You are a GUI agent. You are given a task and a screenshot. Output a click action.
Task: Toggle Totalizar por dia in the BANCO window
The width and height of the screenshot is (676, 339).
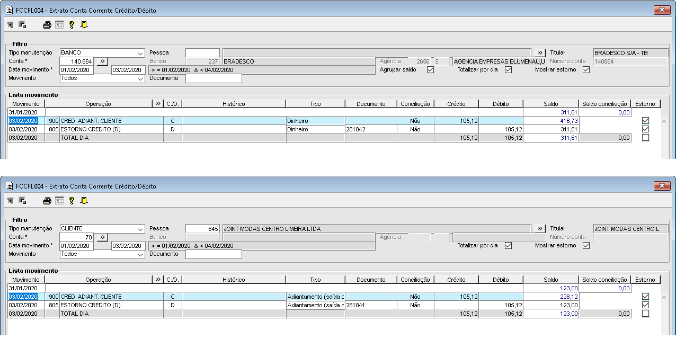(508, 70)
